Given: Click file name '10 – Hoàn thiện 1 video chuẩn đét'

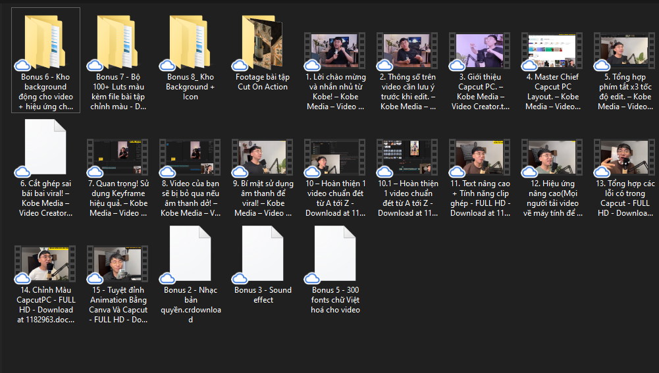Looking at the screenshot, I should coord(335,198).
